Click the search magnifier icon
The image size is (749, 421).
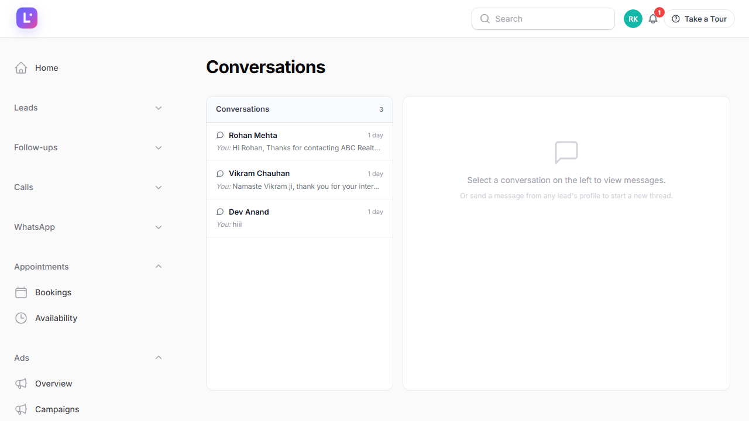[x=485, y=19]
